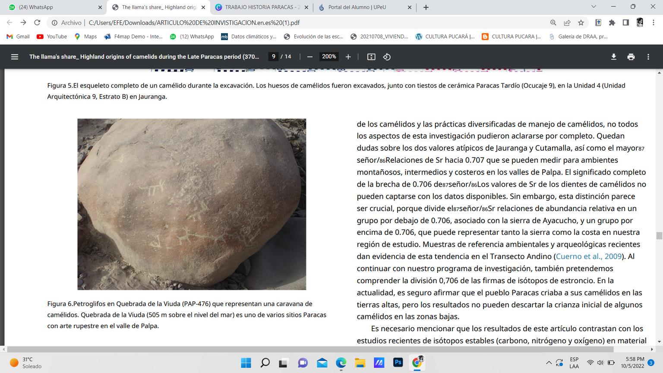
Task: Click the fit to page icon
Action: (371, 57)
